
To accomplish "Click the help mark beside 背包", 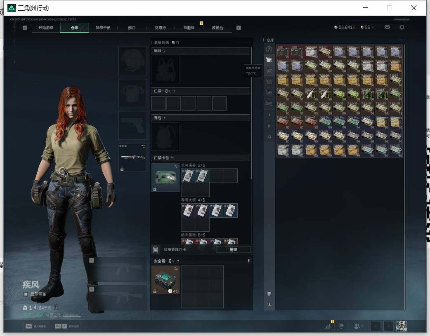I will [x=164, y=118].
